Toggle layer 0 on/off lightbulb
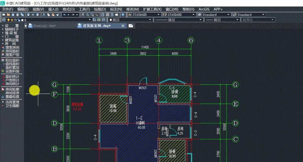The height and width of the screenshot is (162, 303). 8,20
